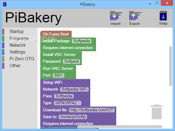The height and width of the screenshot is (131, 175).
Task: Click the Startup brown color tab
Action: click(x=3, y=32)
